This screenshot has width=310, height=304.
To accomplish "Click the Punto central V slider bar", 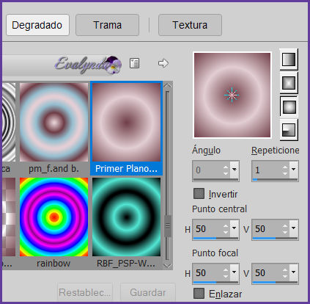I will pyautogui.click(x=275, y=238).
